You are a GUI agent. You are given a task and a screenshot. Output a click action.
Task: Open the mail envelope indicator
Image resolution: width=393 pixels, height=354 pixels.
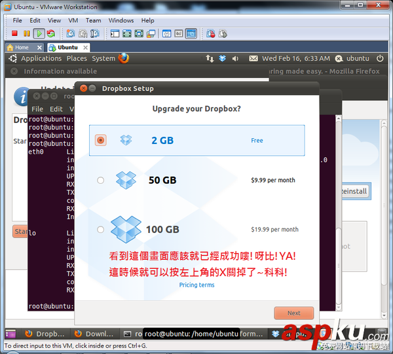pos(253,59)
